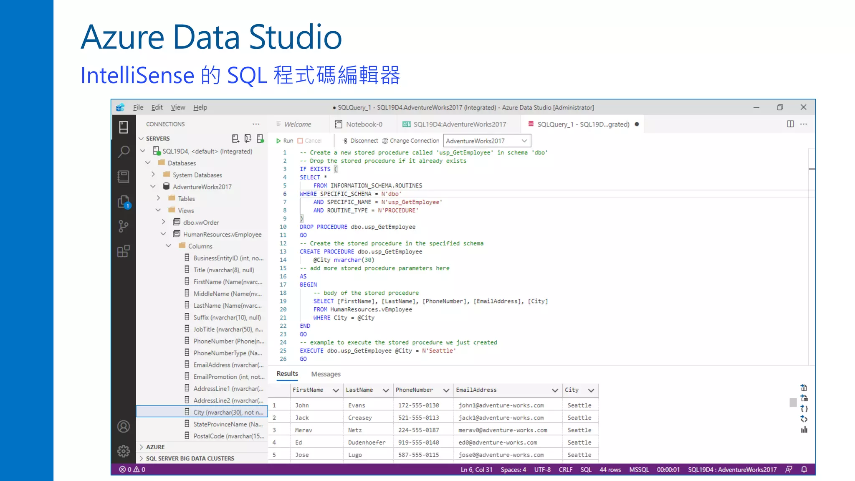Collapse the AdventureWorks2017 database node
The width and height of the screenshot is (855, 481).
click(153, 186)
